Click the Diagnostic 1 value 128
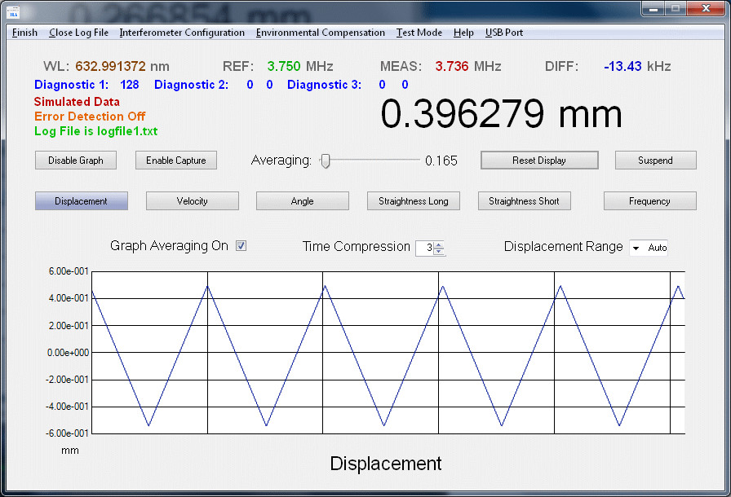731x497 pixels. point(130,85)
